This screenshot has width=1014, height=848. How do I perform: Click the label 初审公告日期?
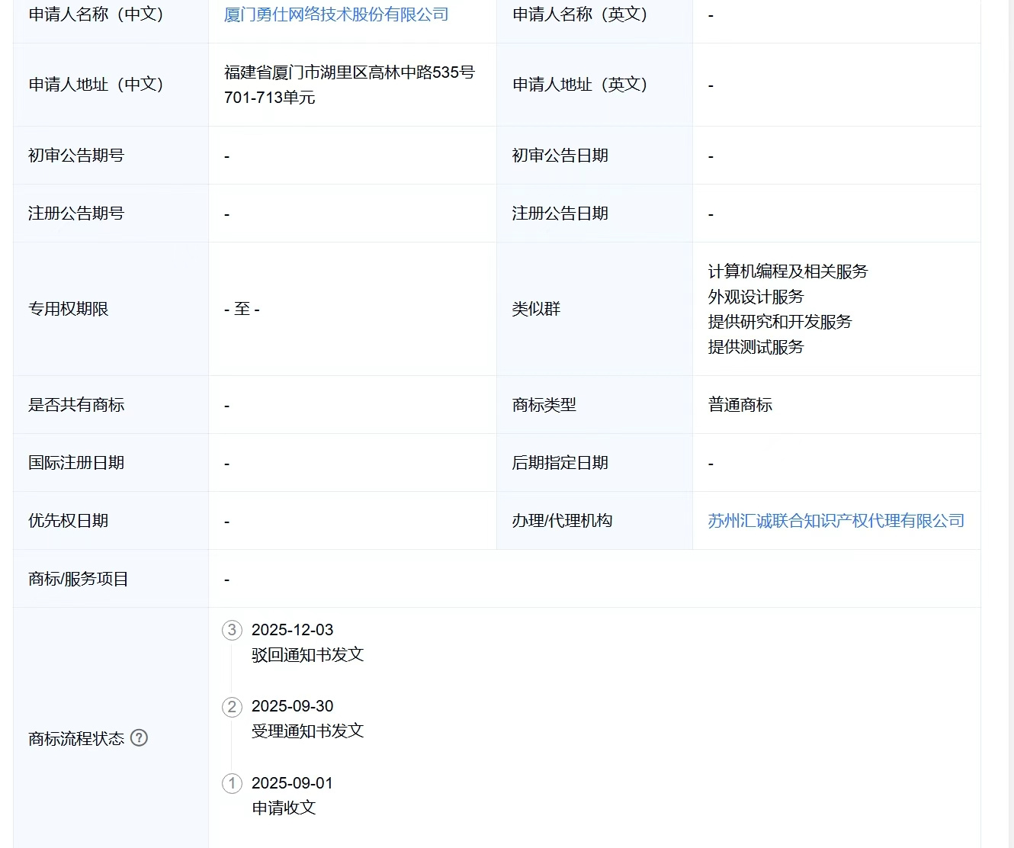(560, 156)
